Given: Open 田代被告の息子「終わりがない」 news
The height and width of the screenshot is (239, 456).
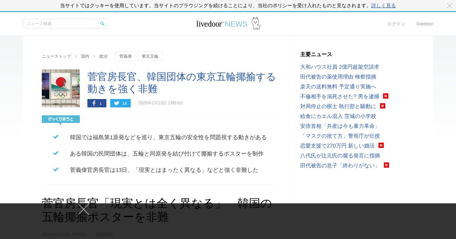Looking at the screenshot, I should pyautogui.click(x=340, y=165).
